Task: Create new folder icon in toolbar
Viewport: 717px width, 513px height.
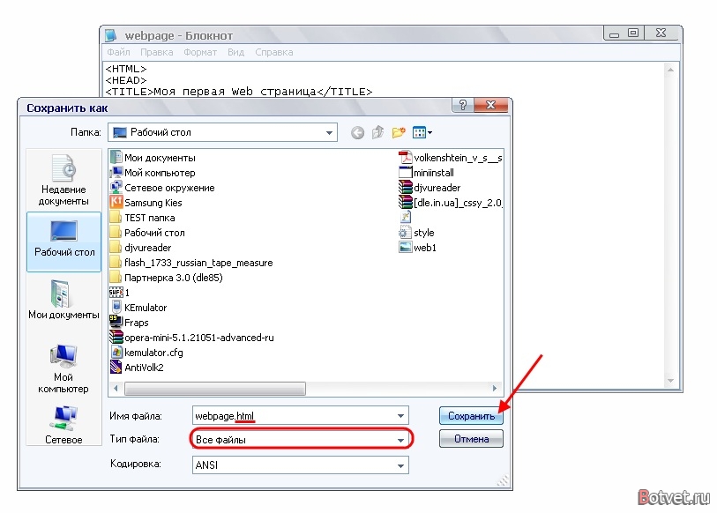Action: [399, 132]
